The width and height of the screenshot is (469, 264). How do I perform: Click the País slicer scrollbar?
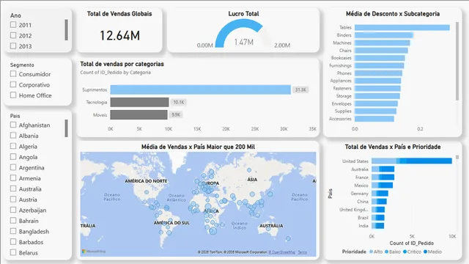[67, 128]
